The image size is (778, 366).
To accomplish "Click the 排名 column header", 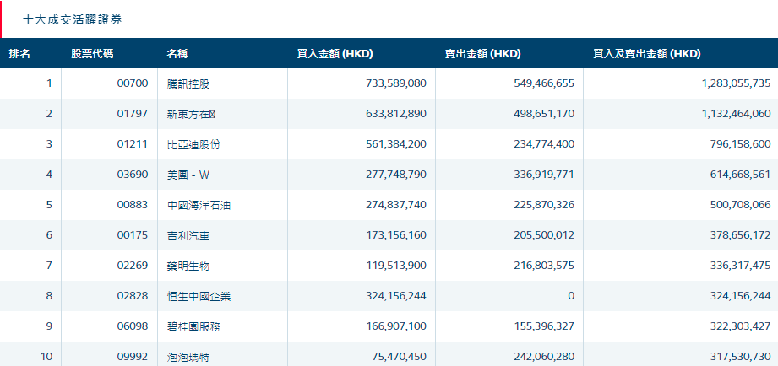I will [19, 54].
